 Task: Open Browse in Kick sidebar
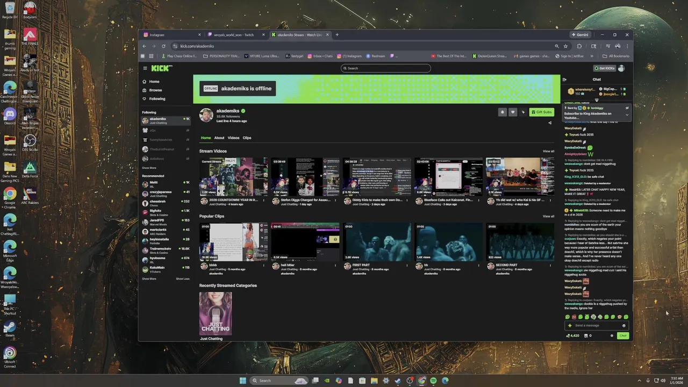(x=155, y=90)
